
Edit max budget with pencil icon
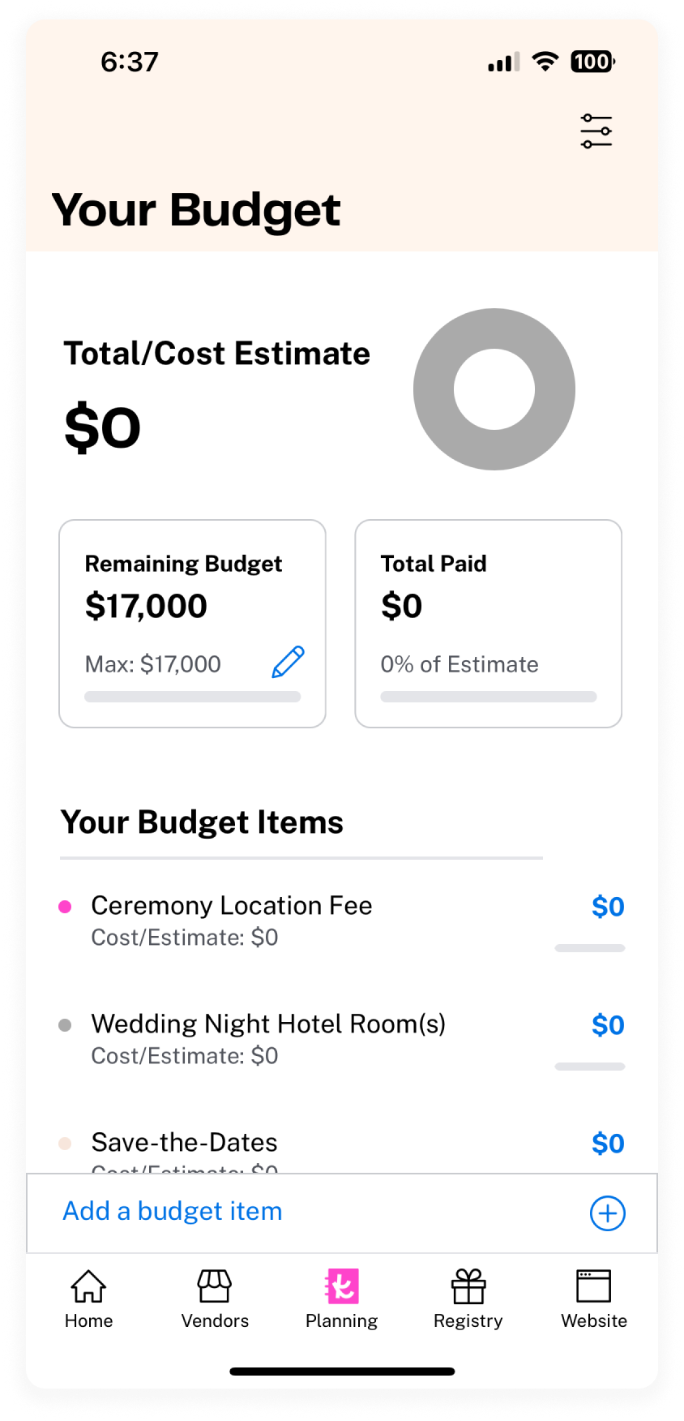[x=288, y=662]
